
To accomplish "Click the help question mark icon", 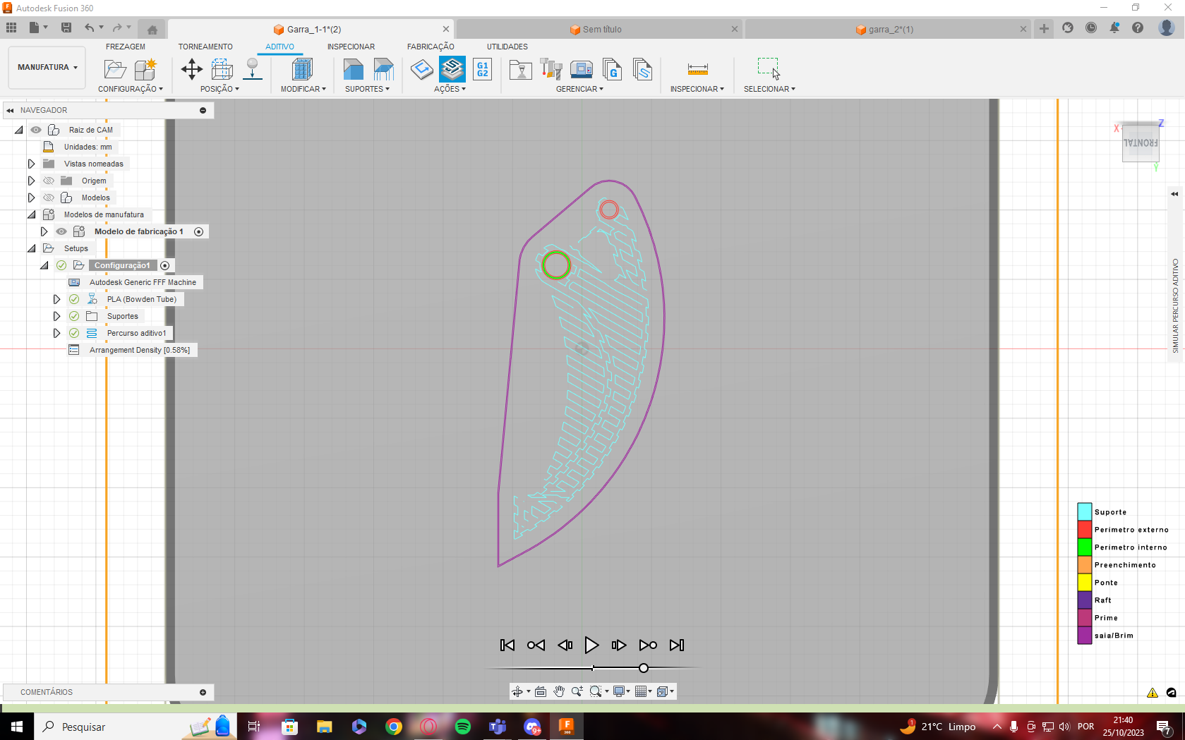I will click(1138, 28).
